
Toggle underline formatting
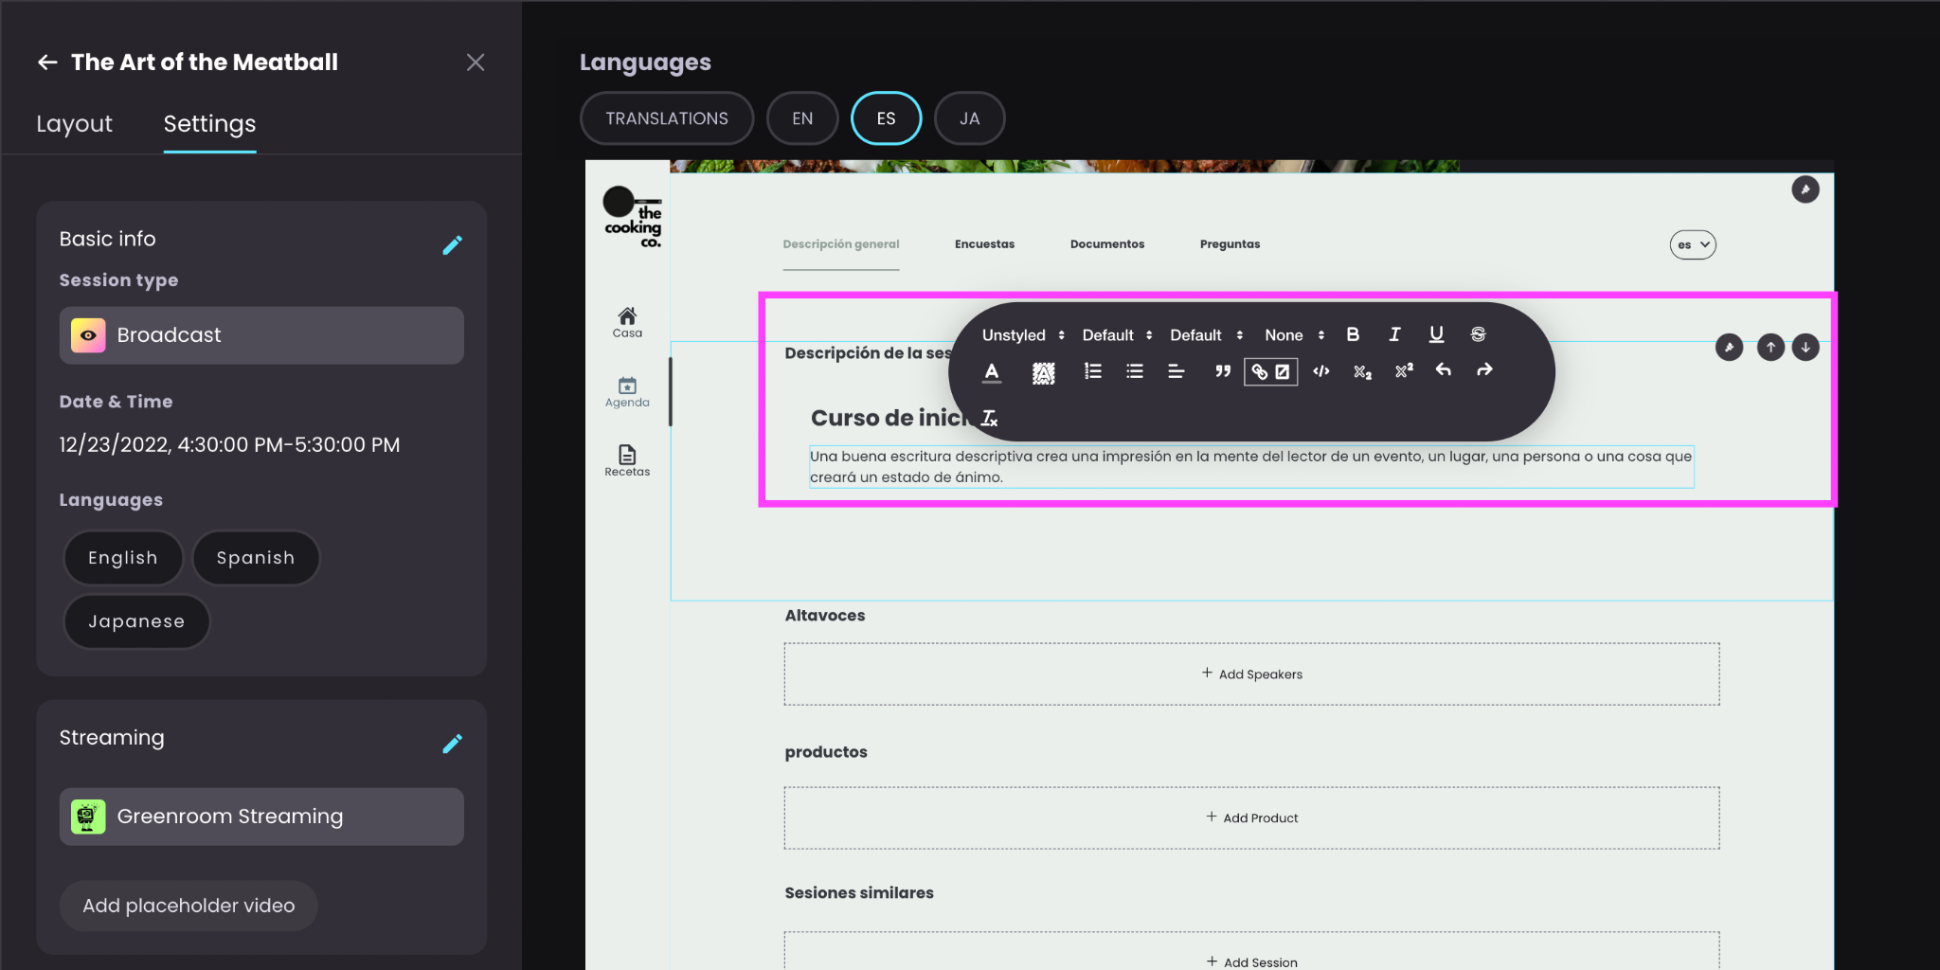1436,334
